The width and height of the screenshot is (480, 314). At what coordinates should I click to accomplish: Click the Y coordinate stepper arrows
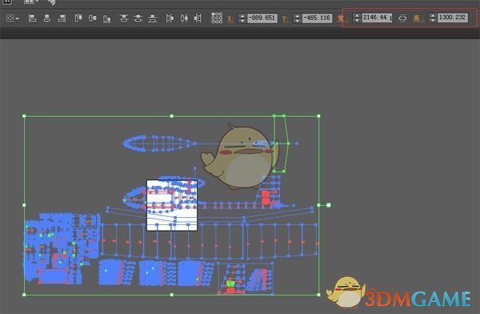coord(297,18)
